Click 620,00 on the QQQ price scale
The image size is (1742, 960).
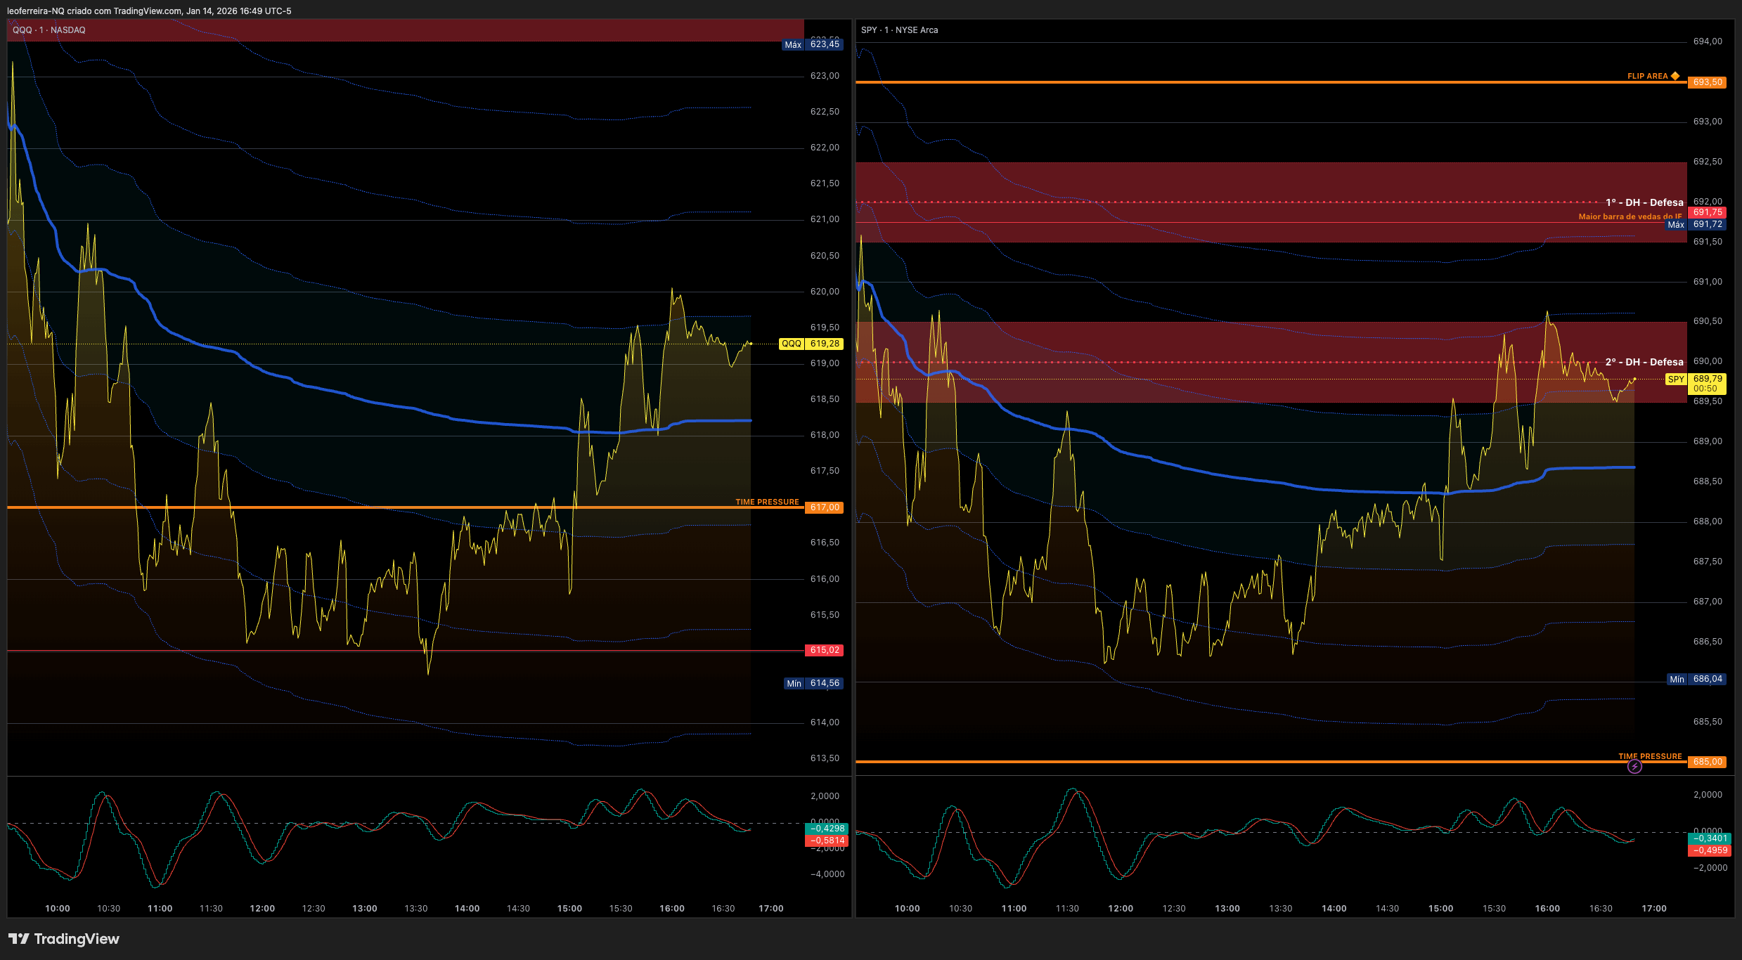(825, 292)
